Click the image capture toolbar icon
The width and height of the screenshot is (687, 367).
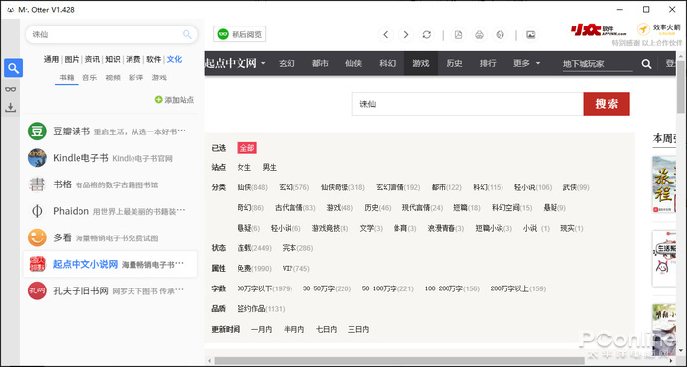click(x=531, y=35)
